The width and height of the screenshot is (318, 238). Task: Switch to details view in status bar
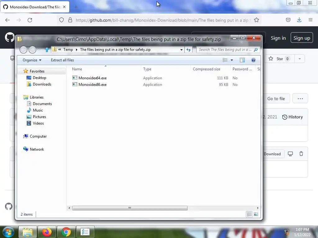[249, 214]
